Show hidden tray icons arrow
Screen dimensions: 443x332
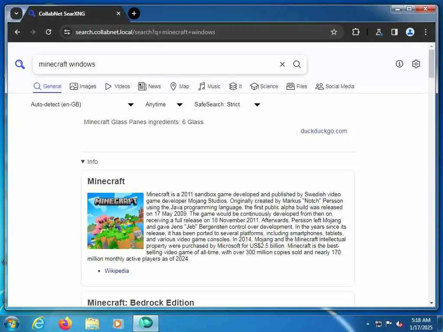(x=368, y=324)
